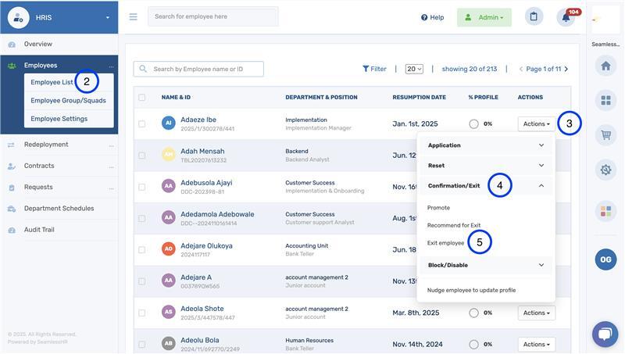Select the checkbox for Adeola Shote
The image size is (625, 354).
[141, 313]
